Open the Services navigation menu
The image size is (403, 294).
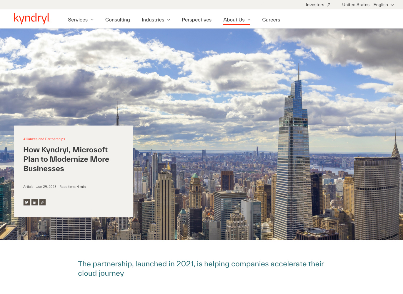(78, 20)
